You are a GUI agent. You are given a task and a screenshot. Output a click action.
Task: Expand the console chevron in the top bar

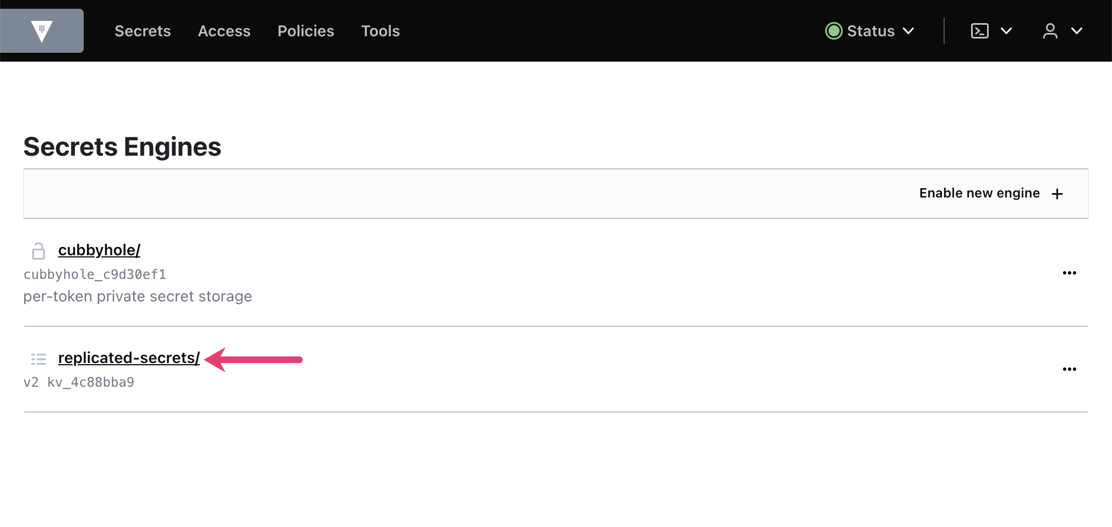1007,31
